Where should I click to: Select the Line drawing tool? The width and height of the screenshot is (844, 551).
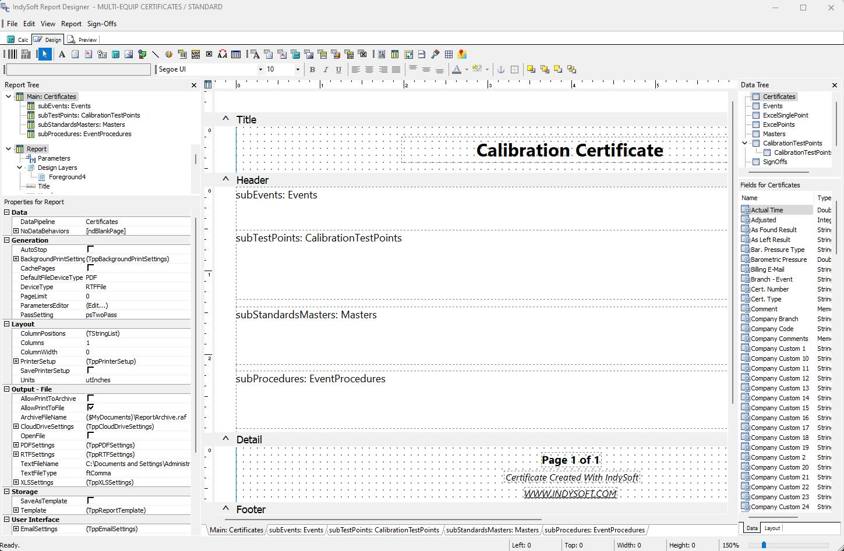pyautogui.click(x=156, y=54)
